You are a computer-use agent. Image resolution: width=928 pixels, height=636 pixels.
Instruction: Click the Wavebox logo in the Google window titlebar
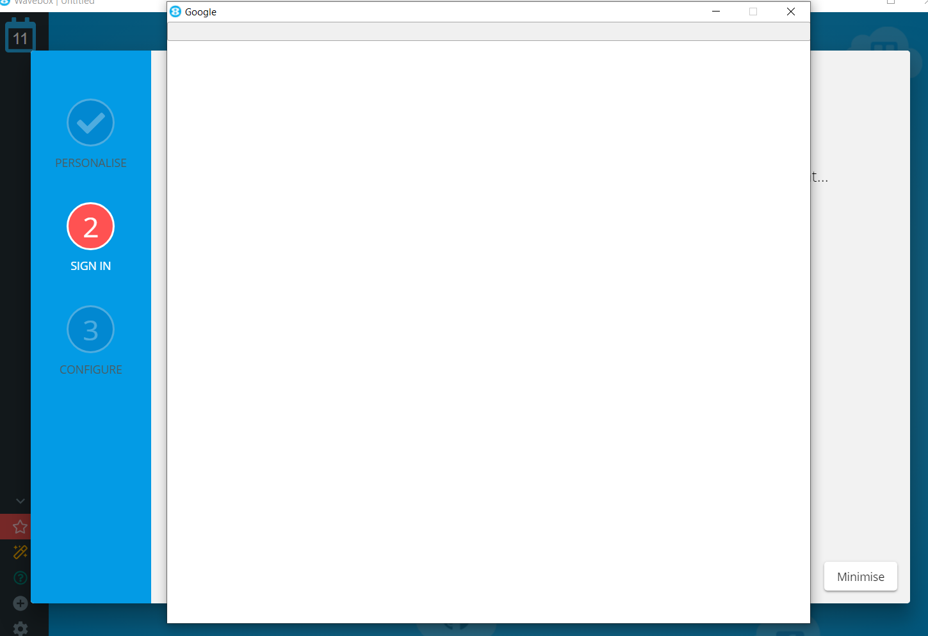tap(174, 12)
